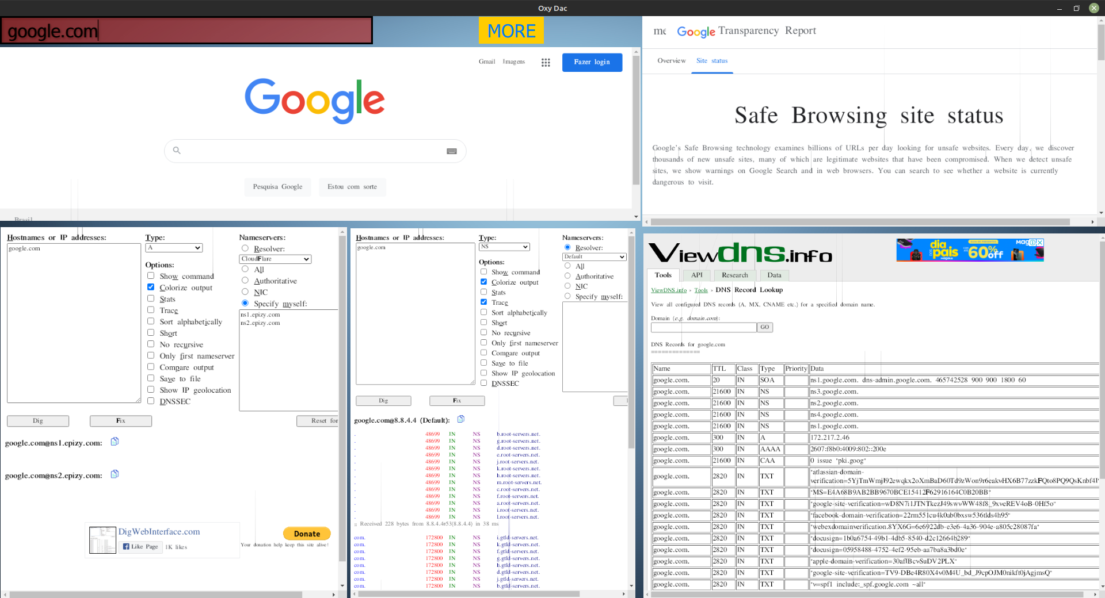
Task: Select the Authoritative nameserver radio in left panel
Action: coord(245,281)
